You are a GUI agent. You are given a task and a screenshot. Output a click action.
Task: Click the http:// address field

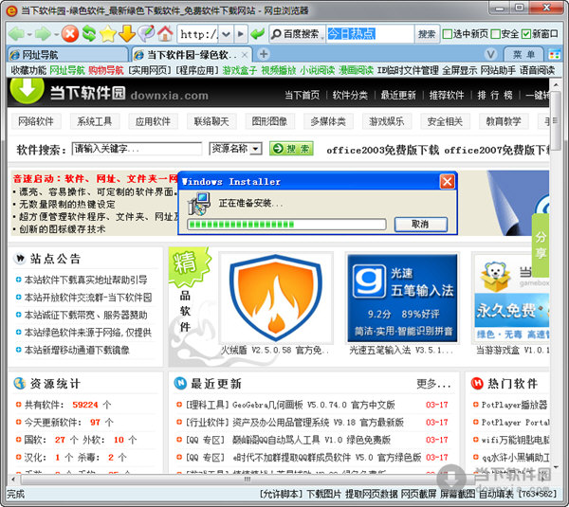198,34
